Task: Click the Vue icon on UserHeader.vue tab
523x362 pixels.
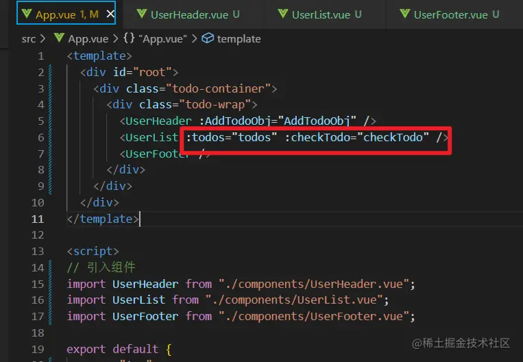Action: 142,14
